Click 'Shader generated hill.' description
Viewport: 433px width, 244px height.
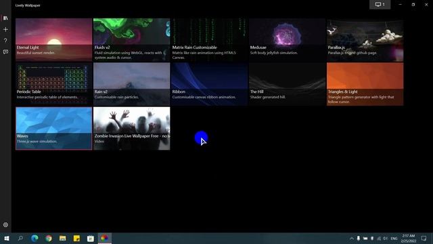click(268, 97)
